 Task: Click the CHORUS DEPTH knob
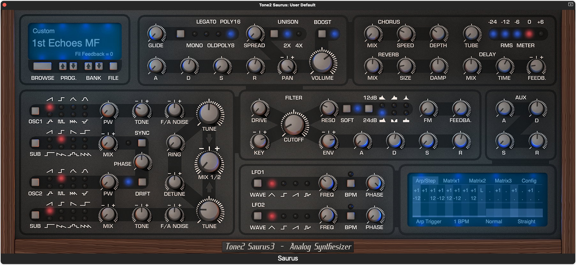pyautogui.click(x=438, y=33)
